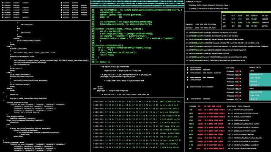The width and height of the screenshot is (271, 152).
Task: Click hex offset 00000010
Action: pyautogui.click(x=99, y=105)
